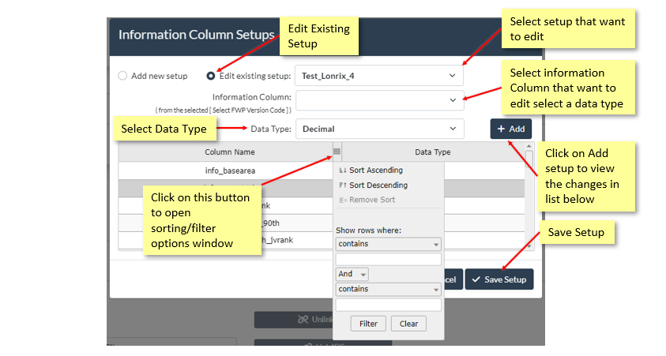Select the Edit existing setup radio button
The image size is (666, 356).
click(x=211, y=76)
